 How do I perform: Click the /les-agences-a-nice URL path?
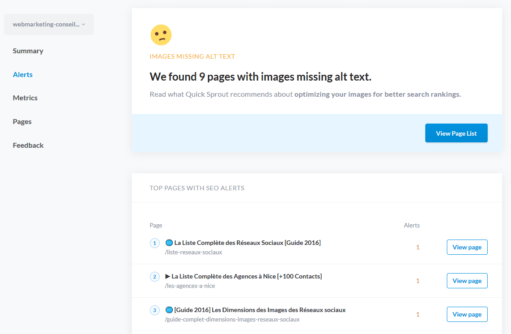pos(190,286)
